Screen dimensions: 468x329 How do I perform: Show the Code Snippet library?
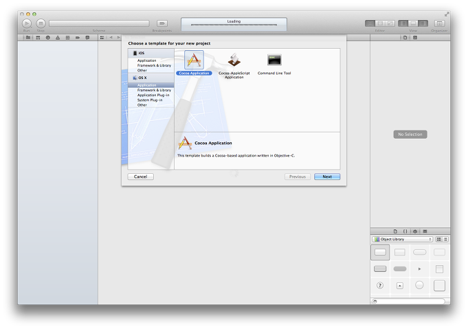point(405,231)
